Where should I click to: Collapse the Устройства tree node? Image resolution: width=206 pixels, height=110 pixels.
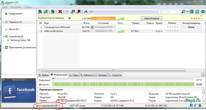pos(4,37)
